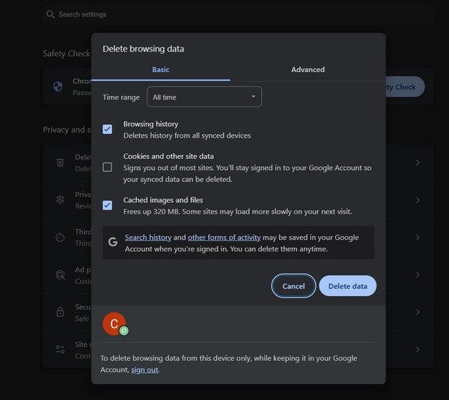This screenshot has width=449, height=400.
Task: Click the Search settings field
Action: coord(238,14)
